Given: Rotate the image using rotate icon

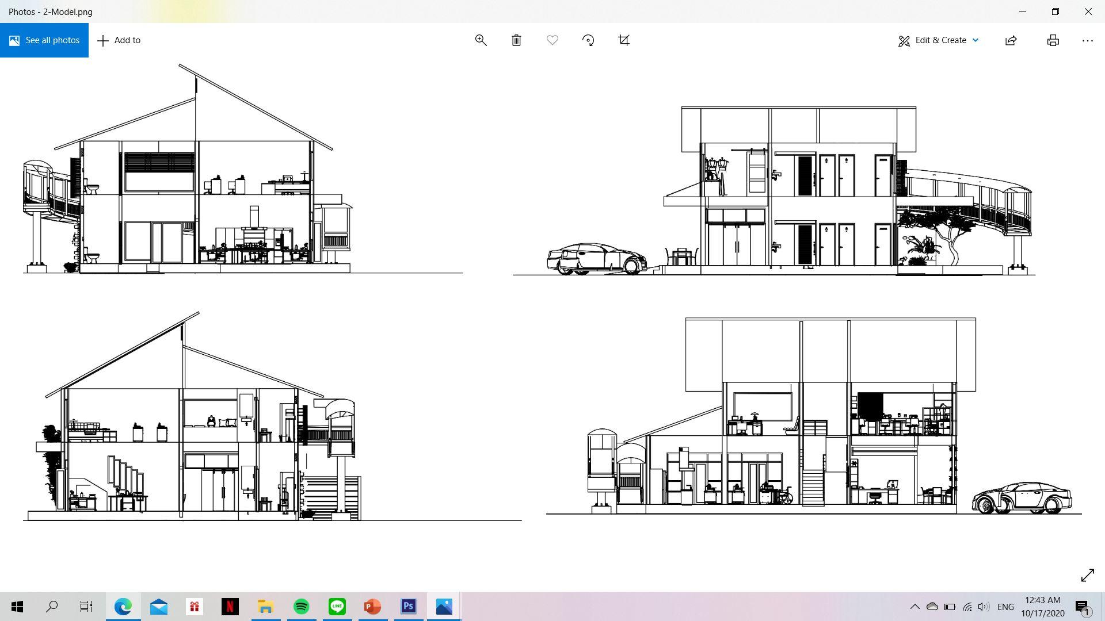Looking at the screenshot, I should coord(588,40).
